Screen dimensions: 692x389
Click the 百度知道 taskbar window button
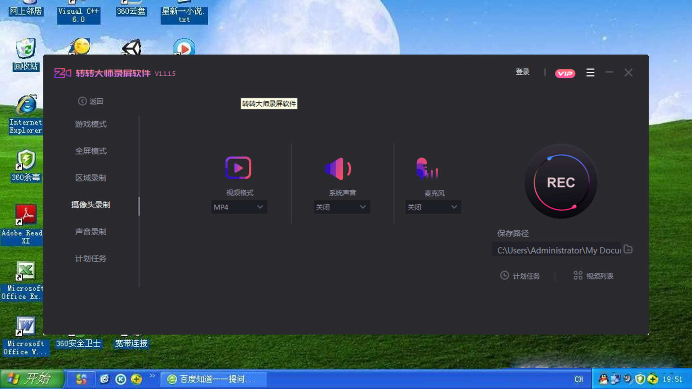click(213, 379)
